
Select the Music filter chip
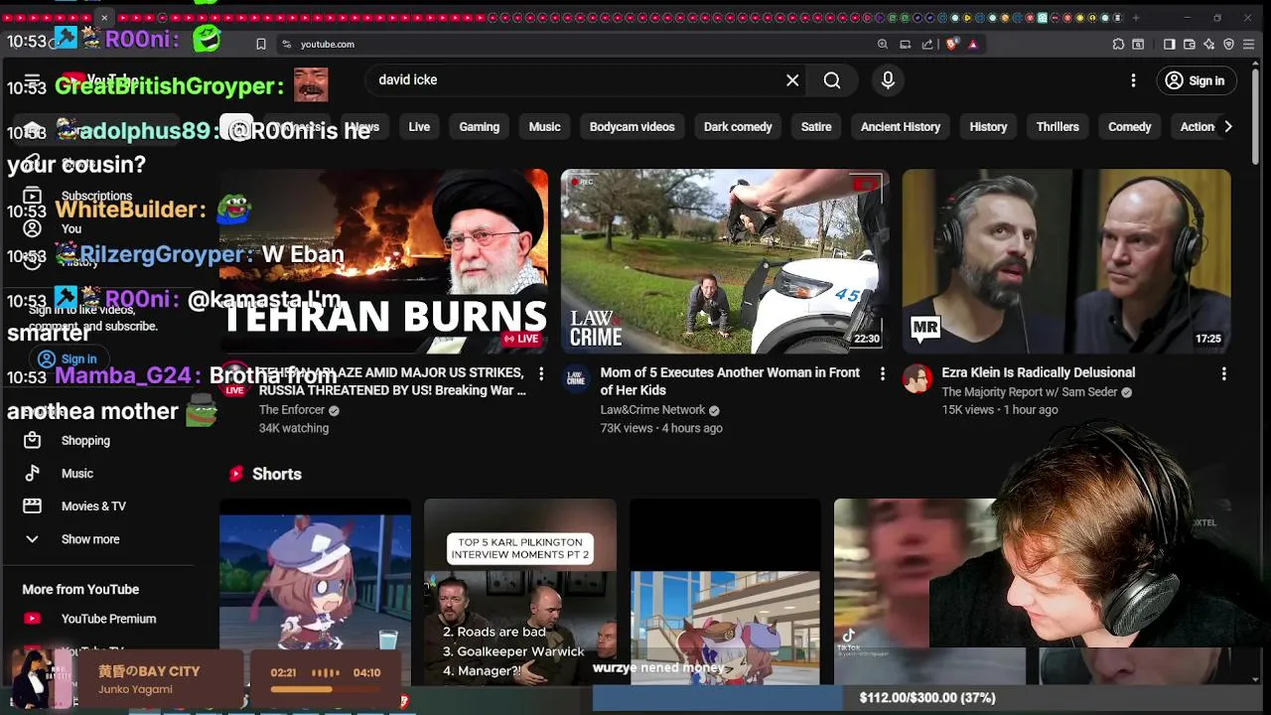pyautogui.click(x=544, y=127)
